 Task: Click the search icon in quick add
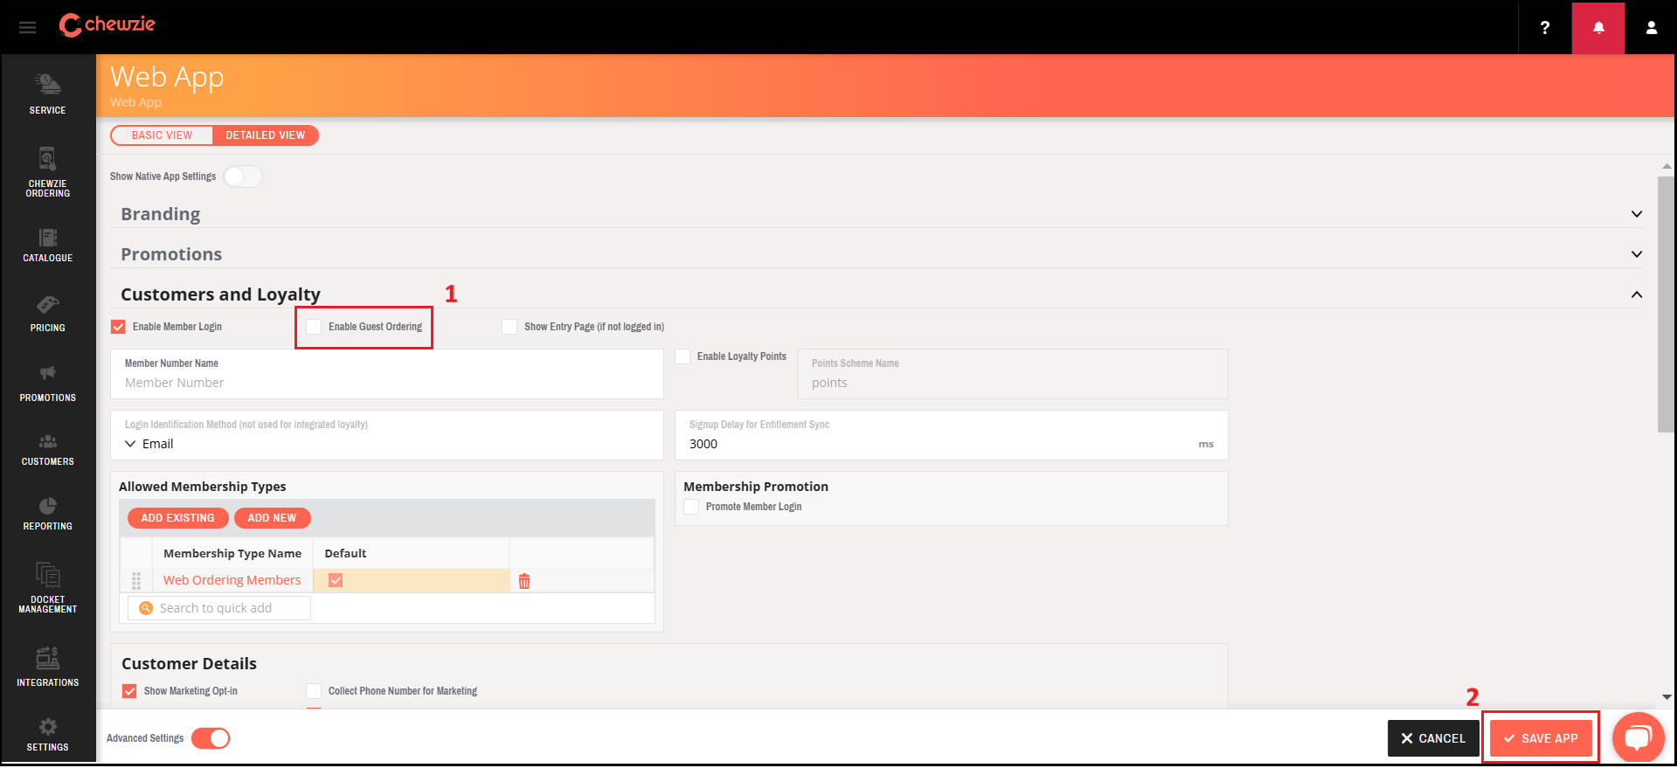coord(146,608)
